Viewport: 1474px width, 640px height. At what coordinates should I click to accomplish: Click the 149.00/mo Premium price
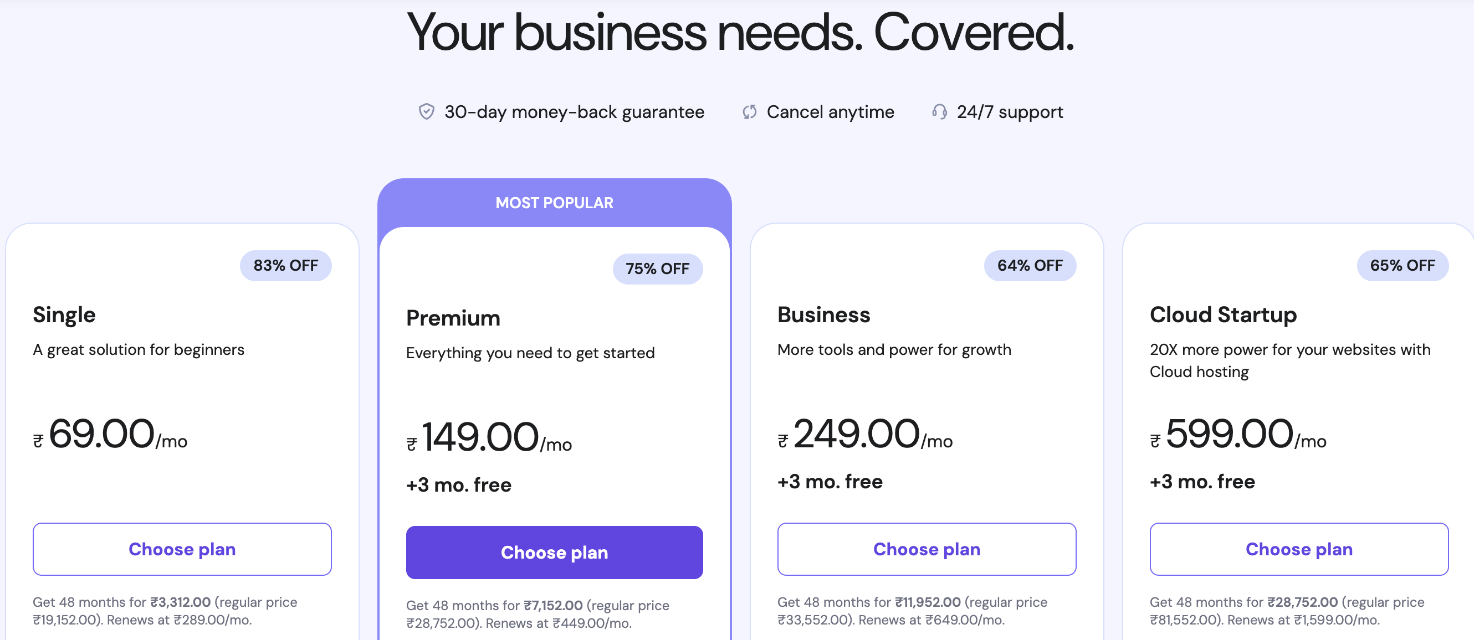489,440
